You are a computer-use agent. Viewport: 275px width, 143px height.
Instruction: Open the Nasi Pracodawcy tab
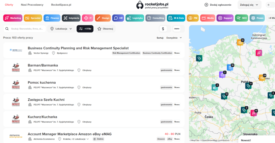[32, 5]
